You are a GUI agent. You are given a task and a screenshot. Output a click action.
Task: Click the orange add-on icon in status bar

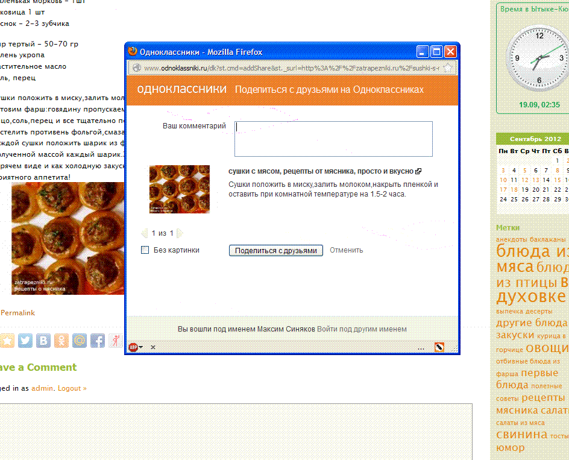click(x=439, y=347)
